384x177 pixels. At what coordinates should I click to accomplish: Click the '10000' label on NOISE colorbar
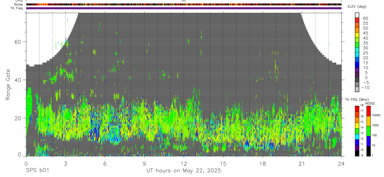click(376, 115)
